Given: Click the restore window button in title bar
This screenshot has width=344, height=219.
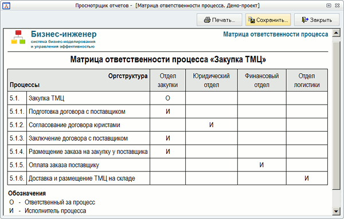Looking at the screenshot, I should click(x=329, y=6).
